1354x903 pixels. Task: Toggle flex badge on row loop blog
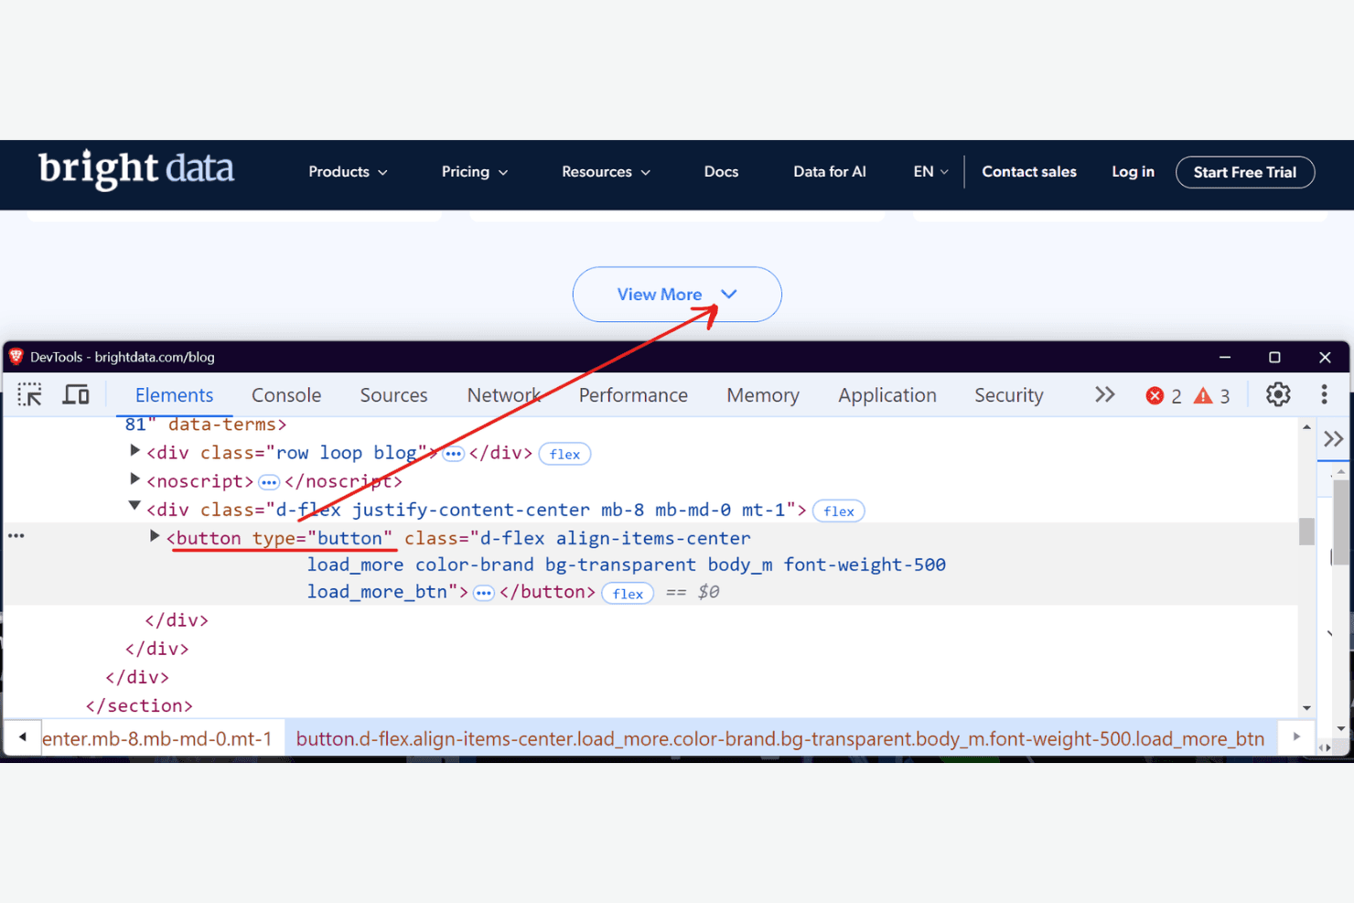click(x=564, y=454)
